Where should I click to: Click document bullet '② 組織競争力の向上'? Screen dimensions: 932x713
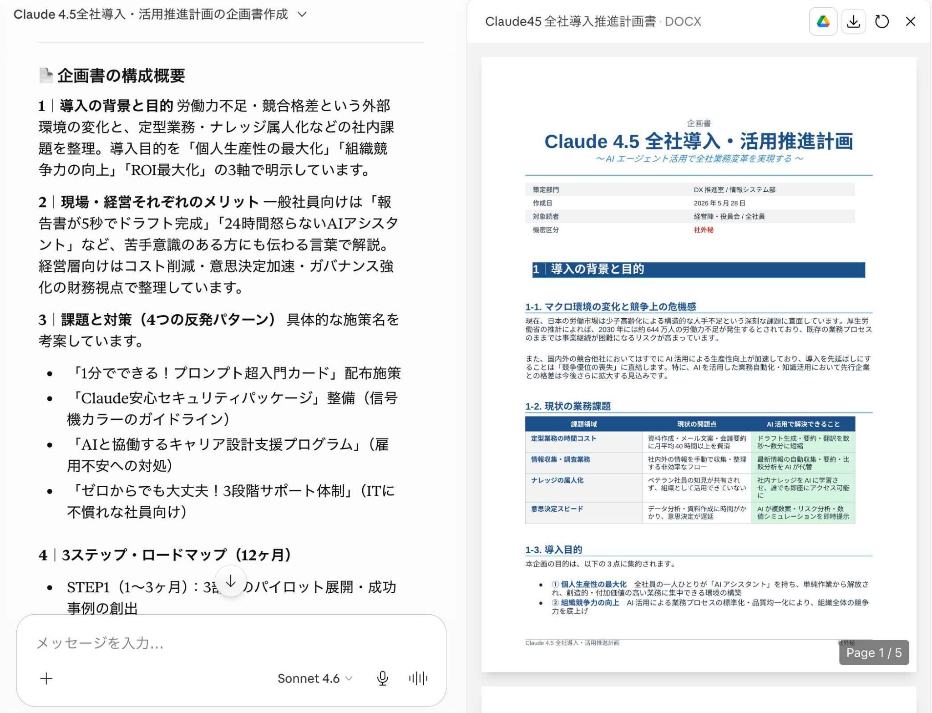585,602
